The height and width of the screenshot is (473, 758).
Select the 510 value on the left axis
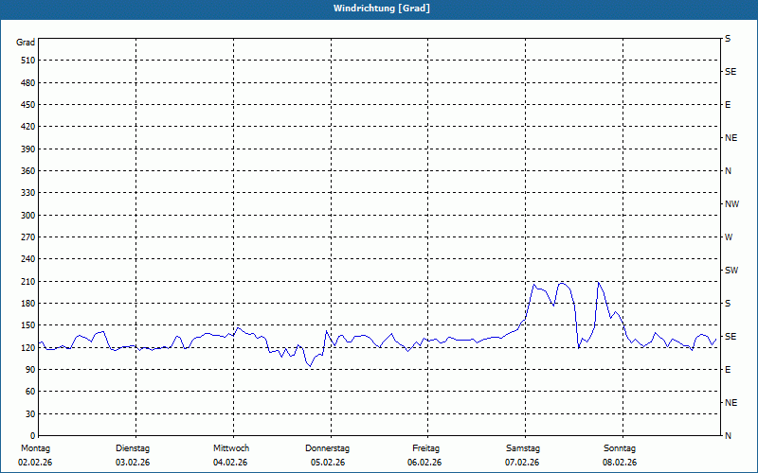coord(27,61)
